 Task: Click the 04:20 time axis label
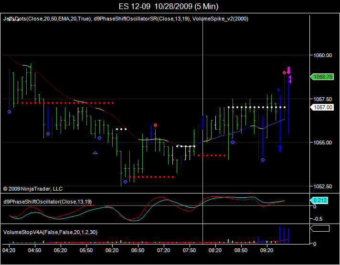pyautogui.click(x=9, y=251)
